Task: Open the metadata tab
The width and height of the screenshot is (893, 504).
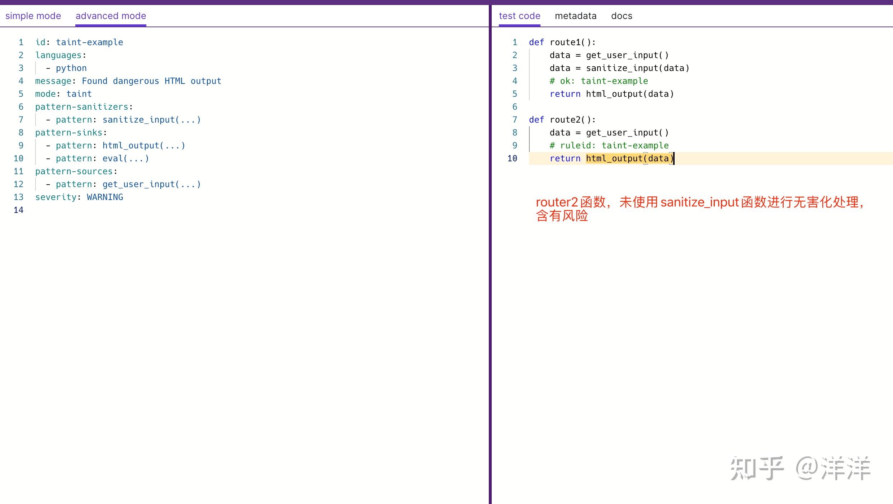Action: pos(575,16)
